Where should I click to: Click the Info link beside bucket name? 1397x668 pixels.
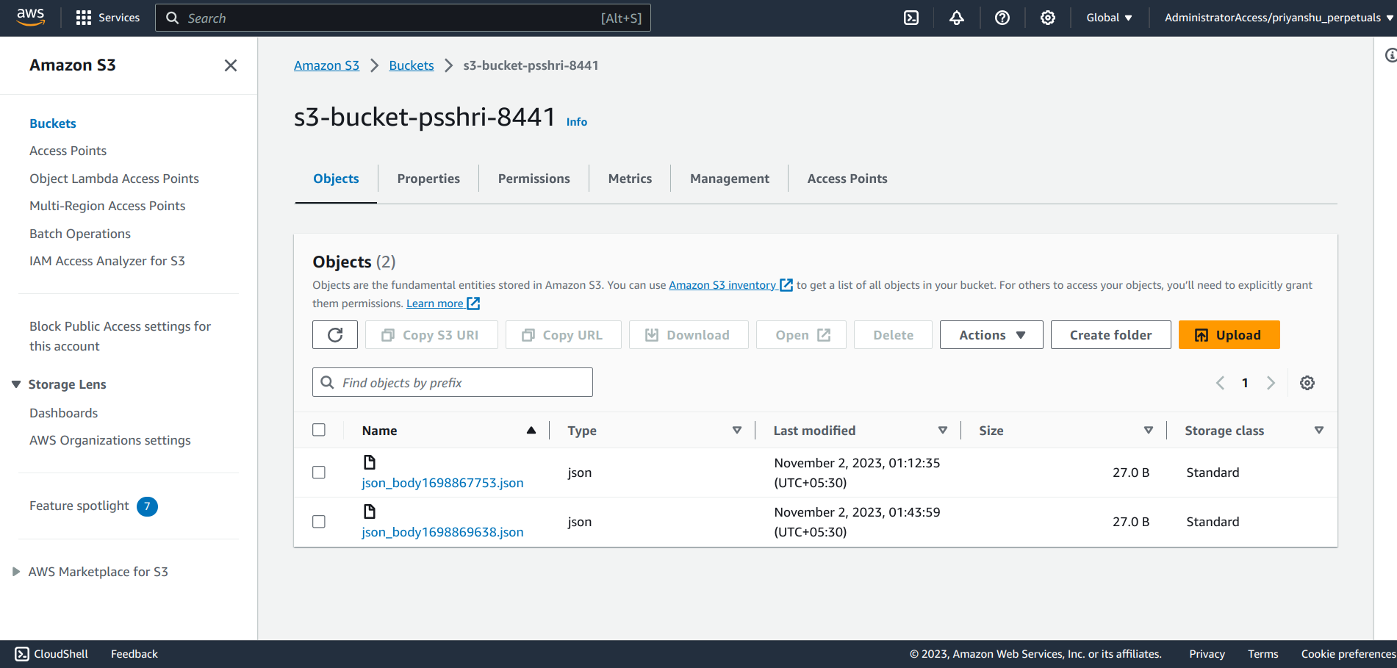pos(577,122)
